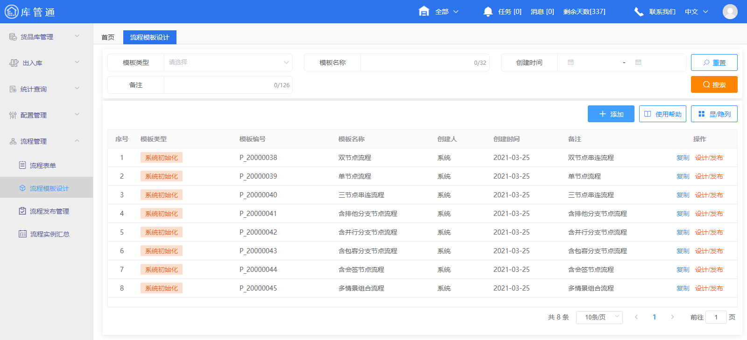Focus the 前往 page number input
747x340 pixels.
(716, 317)
